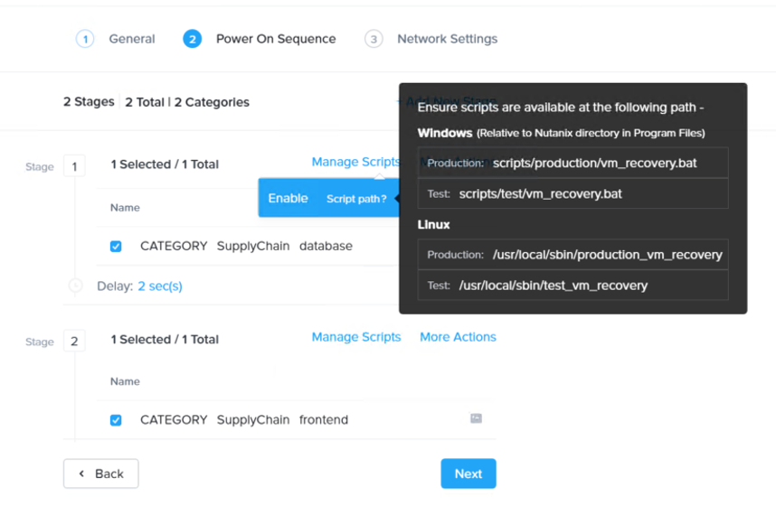Image resolution: width=776 pixels, height=525 pixels.
Task: Click Stage 1 '1 Selected / 1 Total' text
Action: 165,164
